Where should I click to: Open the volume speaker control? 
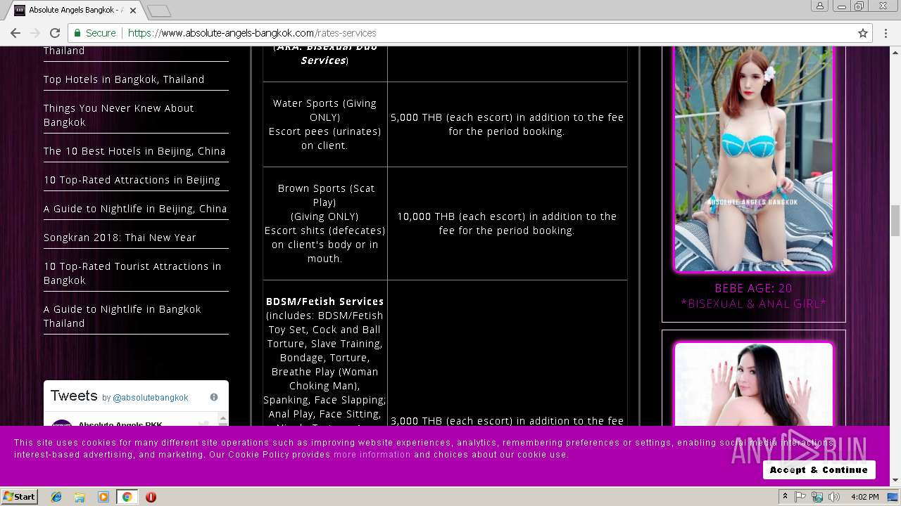834,497
